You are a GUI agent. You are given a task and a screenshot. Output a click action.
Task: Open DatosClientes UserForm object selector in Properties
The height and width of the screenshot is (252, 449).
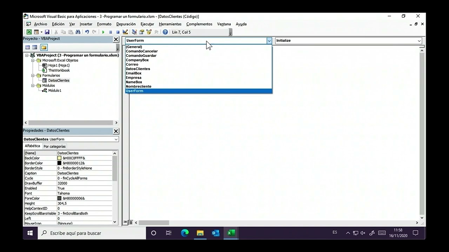(x=71, y=139)
